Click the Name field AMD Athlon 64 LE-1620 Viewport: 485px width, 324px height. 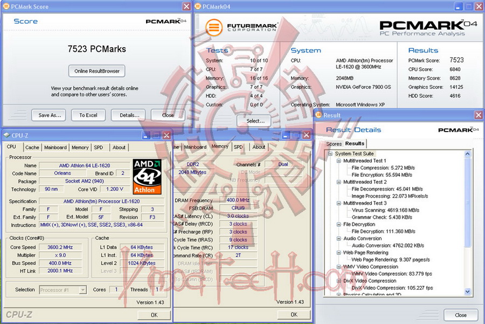[x=85, y=165]
